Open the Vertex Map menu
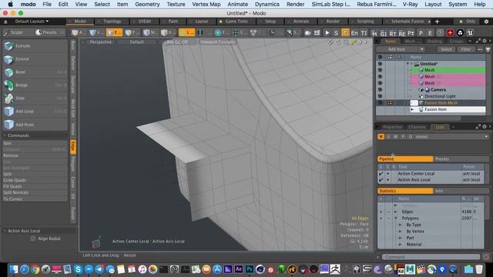The height and width of the screenshot is (277, 493). tap(206, 4)
